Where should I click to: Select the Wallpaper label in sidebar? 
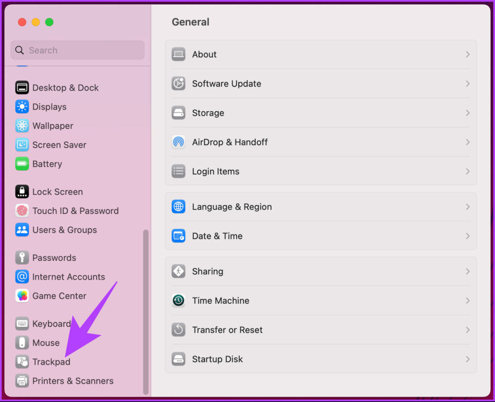point(53,126)
